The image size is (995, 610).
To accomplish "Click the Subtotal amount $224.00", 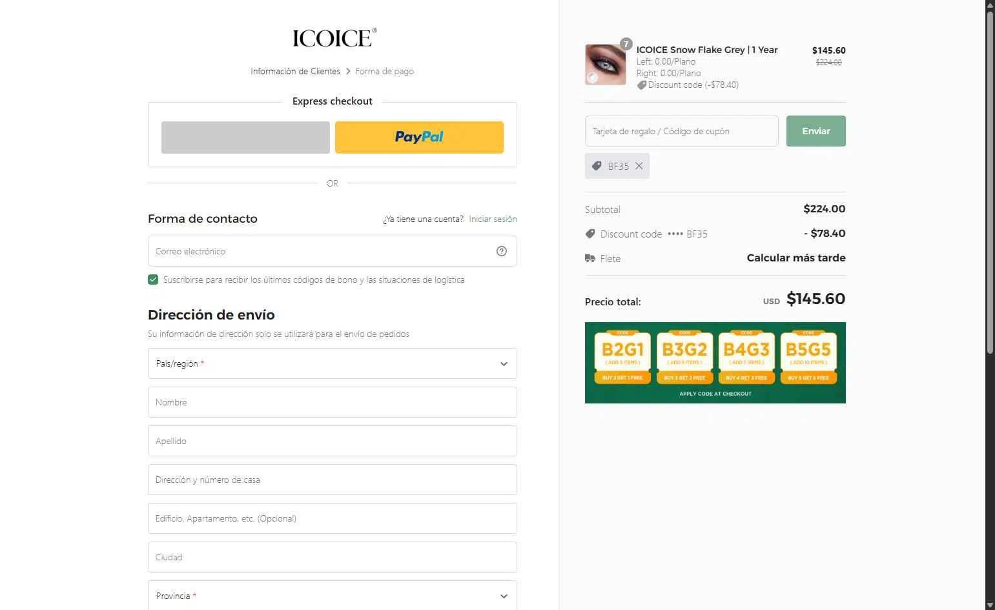I will (825, 208).
